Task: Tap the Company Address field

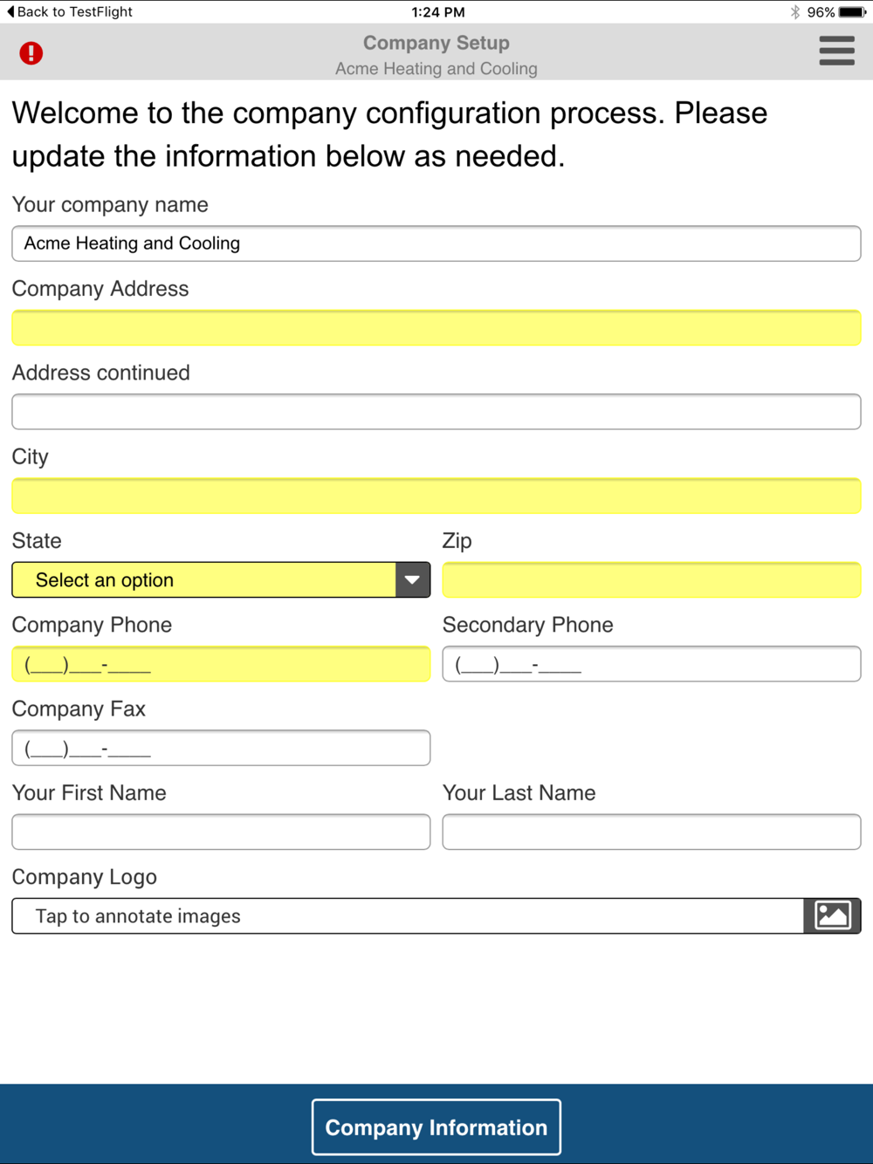Action: point(436,328)
